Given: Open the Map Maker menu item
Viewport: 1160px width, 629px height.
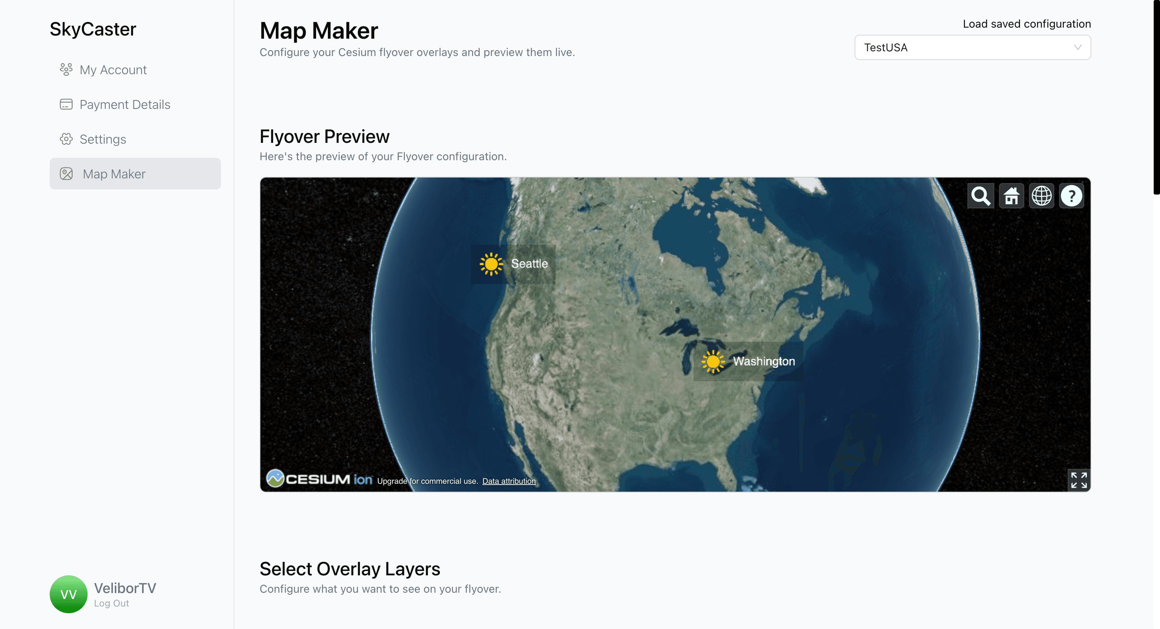Looking at the screenshot, I should [x=135, y=174].
